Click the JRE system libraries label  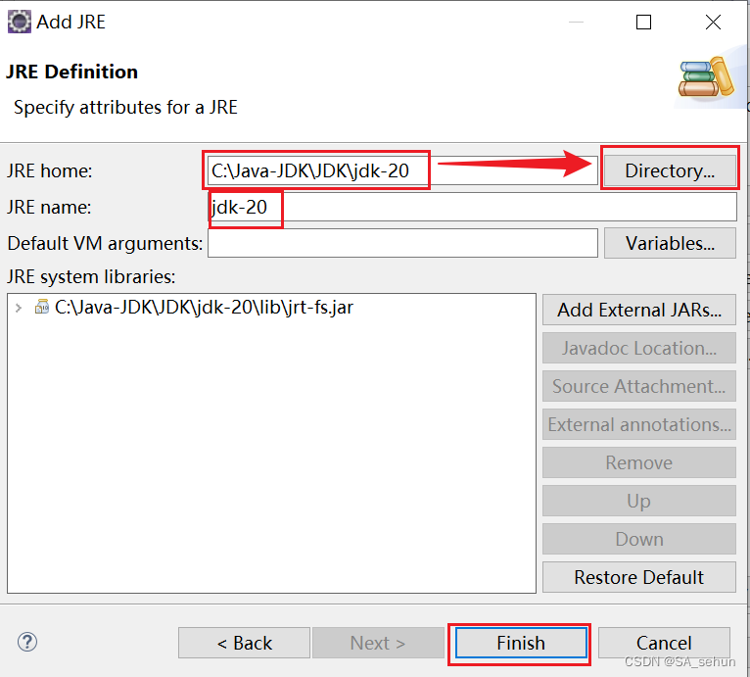click(x=91, y=276)
